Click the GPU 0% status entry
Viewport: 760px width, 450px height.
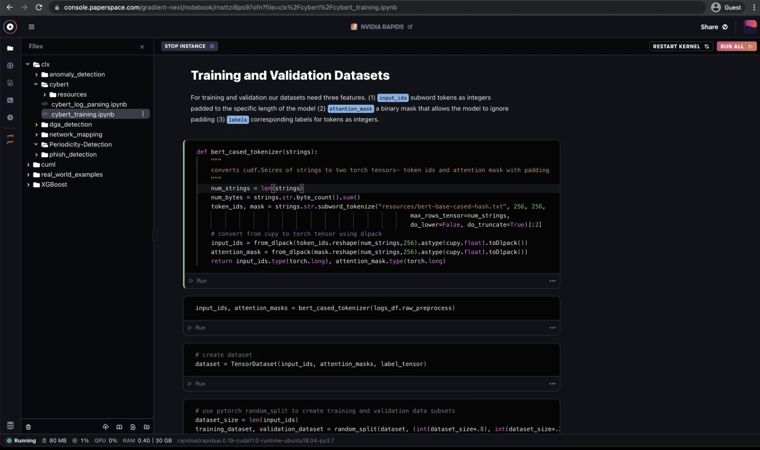click(106, 440)
